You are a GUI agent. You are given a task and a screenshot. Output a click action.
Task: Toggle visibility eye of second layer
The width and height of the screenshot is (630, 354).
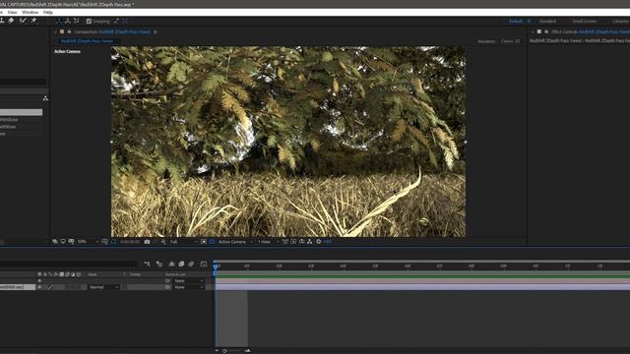click(39, 287)
